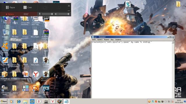Switch to Notepad taskbar button

(x=66, y=101)
